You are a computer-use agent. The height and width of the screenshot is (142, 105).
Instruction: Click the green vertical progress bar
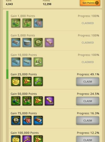click(x=7, y=45)
